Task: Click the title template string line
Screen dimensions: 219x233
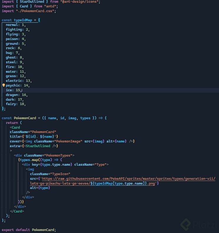Action: tap(34, 137)
